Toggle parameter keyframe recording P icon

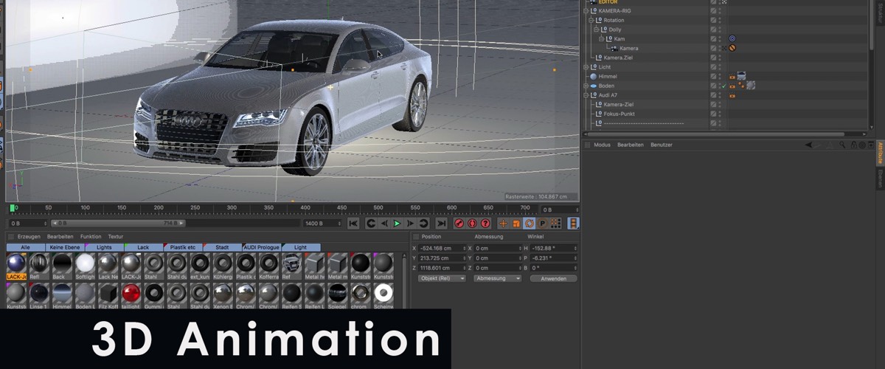(x=542, y=224)
